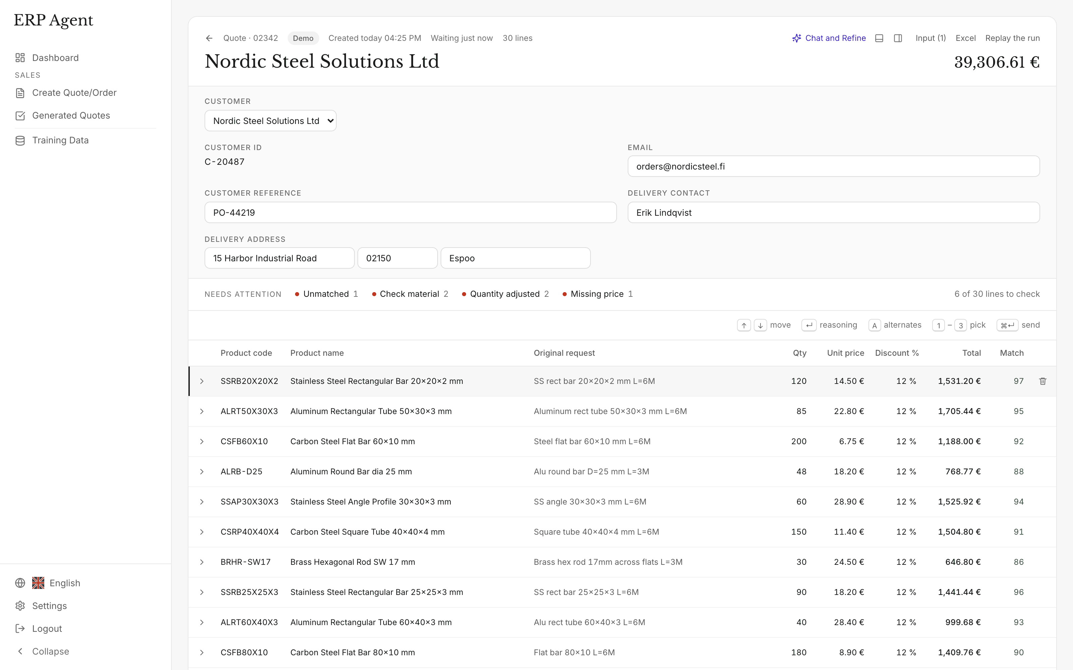Expand the BRHR-SW17 line row
Image resolution: width=1073 pixels, height=670 pixels.
point(202,562)
